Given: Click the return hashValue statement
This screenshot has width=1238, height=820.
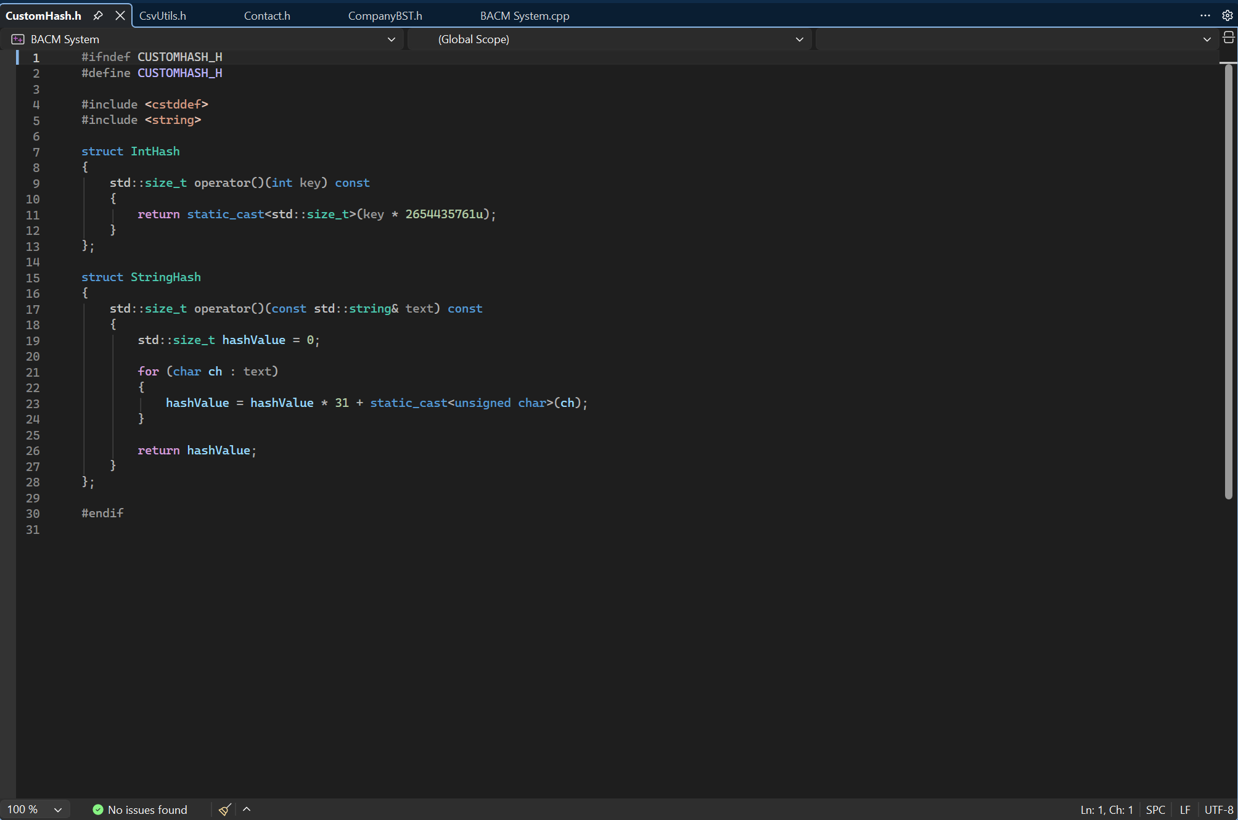Looking at the screenshot, I should [x=197, y=450].
